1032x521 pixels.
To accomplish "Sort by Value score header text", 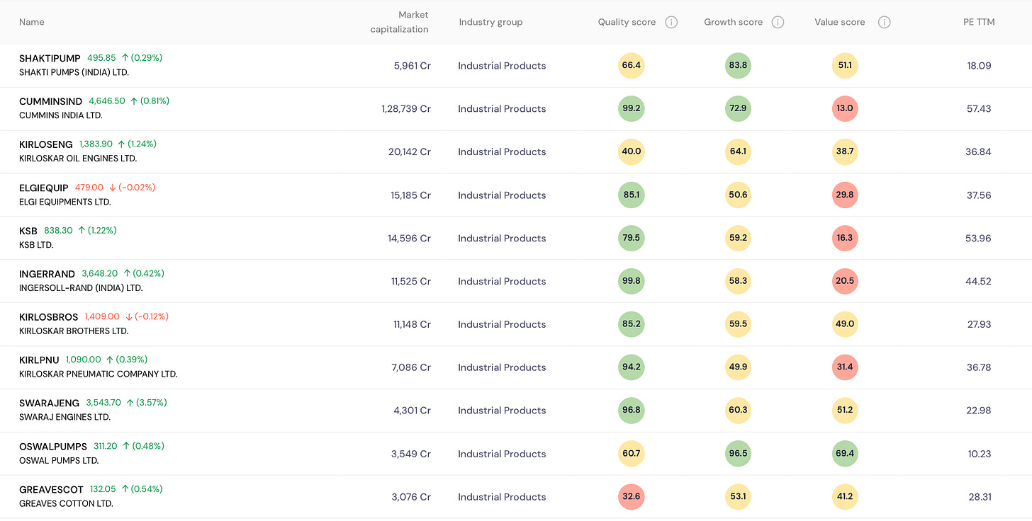I will pos(840,22).
